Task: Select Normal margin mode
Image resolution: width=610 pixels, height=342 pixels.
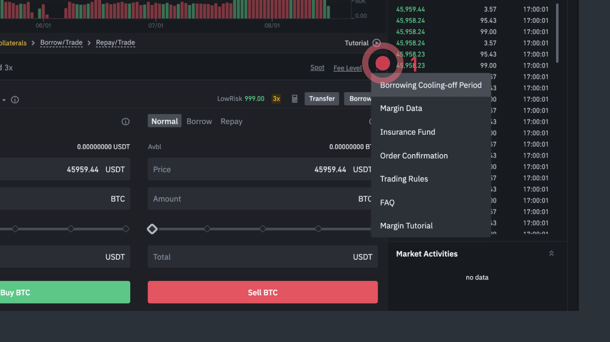Action: [164, 121]
